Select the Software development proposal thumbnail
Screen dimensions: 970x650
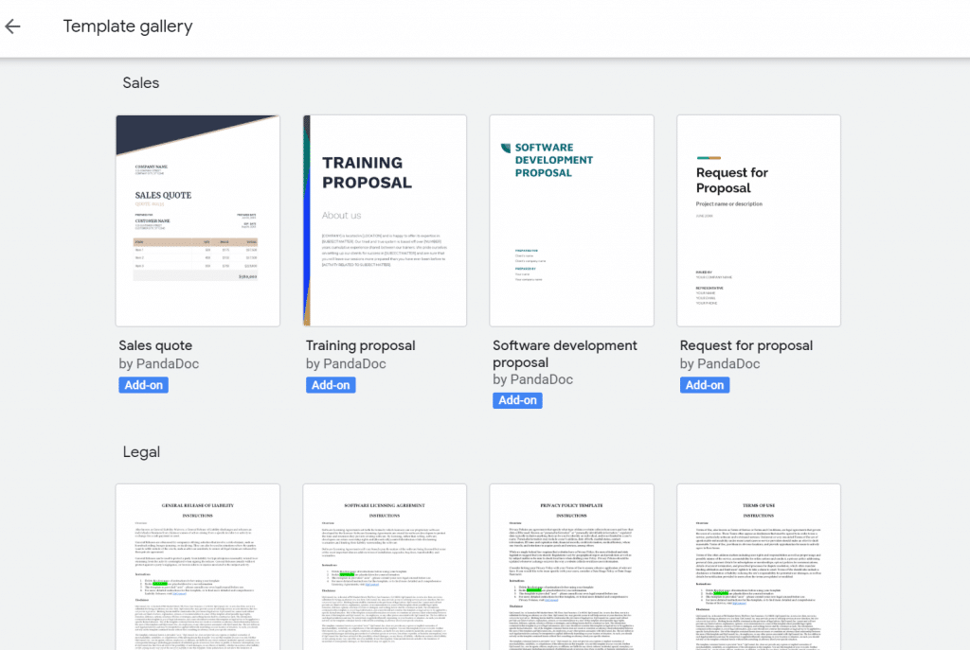tap(571, 220)
